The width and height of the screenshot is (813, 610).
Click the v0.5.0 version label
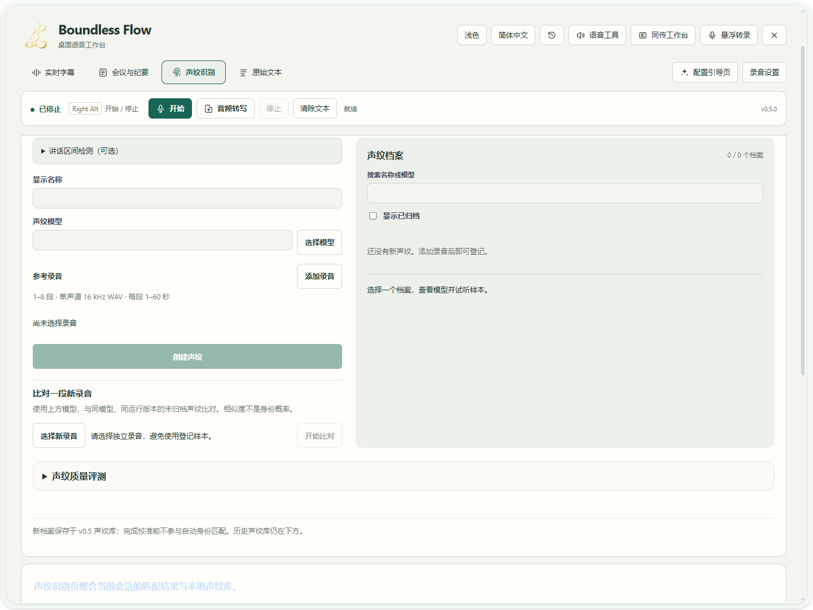click(x=769, y=109)
